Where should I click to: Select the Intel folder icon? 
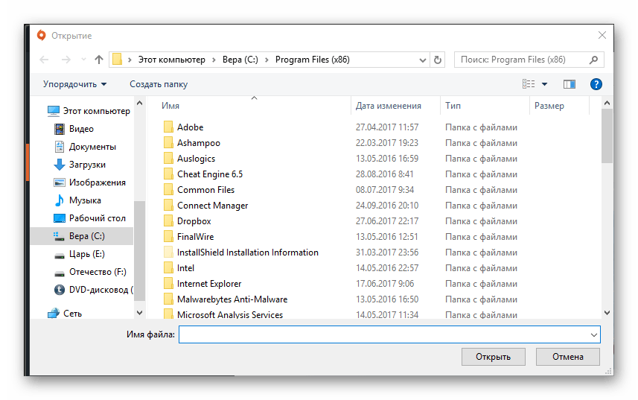point(168,267)
